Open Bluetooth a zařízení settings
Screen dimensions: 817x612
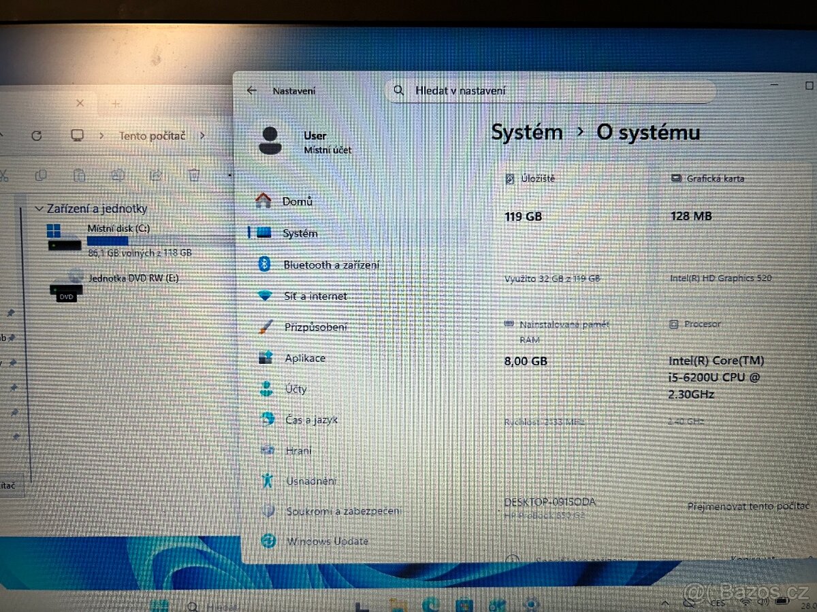coord(332,265)
